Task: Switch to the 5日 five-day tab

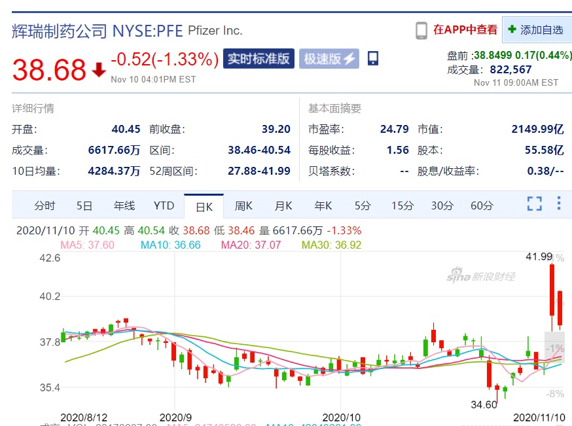Action: pyautogui.click(x=84, y=205)
